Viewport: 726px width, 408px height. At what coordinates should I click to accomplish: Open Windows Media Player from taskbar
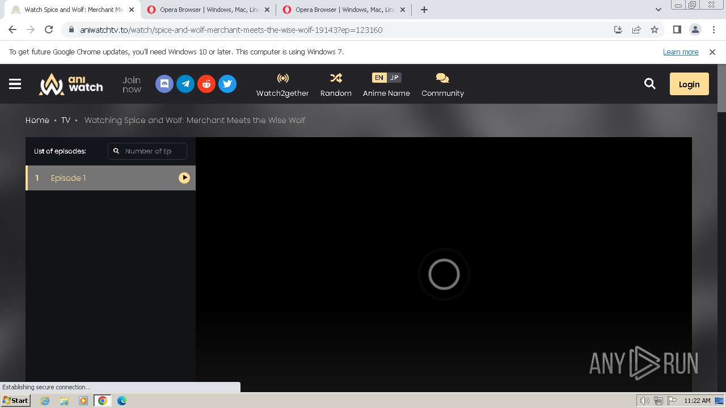[x=83, y=401]
